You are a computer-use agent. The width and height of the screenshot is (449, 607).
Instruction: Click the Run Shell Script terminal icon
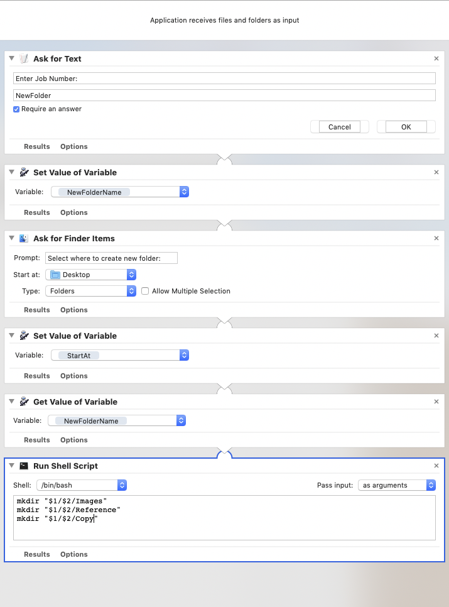(x=24, y=466)
